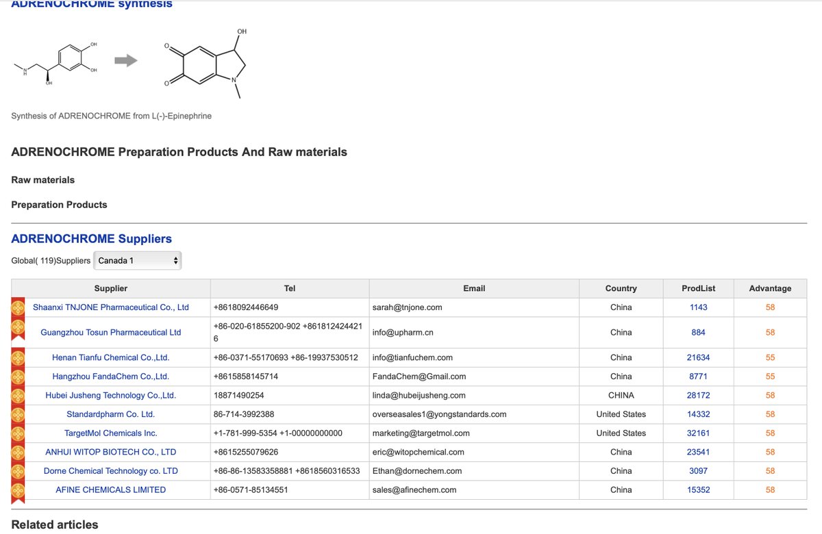The width and height of the screenshot is (822, 534).
Task: Click gold badge icon beside Hubei Jusheng Technology
Action: click(18, 395)
